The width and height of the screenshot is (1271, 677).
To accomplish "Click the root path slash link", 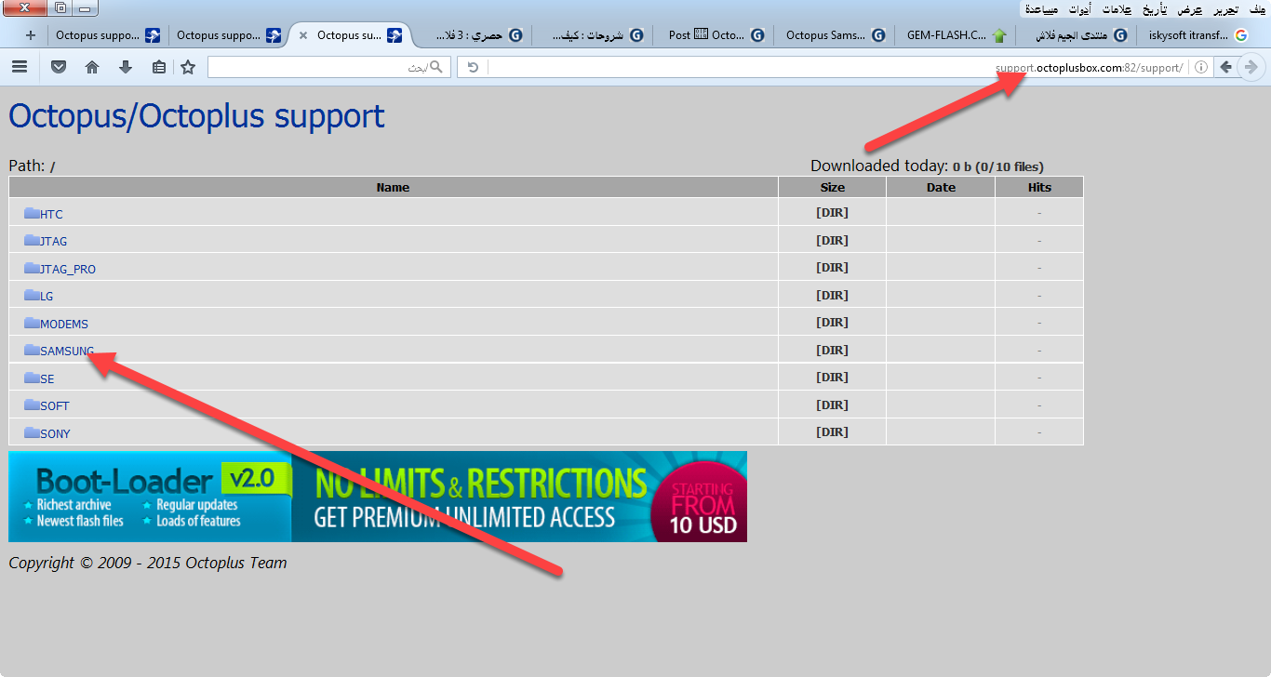I will pos(53,167).
